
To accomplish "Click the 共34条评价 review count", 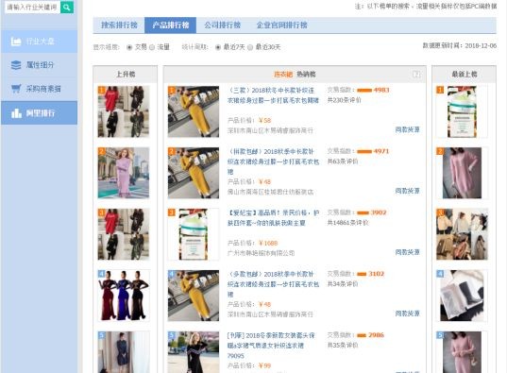I will (343, 283).
